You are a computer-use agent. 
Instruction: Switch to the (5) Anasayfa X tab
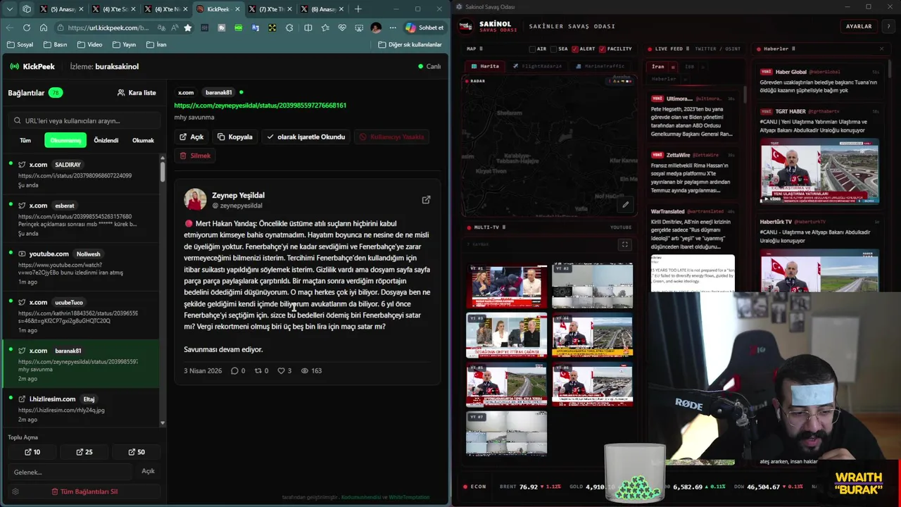click(x=61, y=9)
